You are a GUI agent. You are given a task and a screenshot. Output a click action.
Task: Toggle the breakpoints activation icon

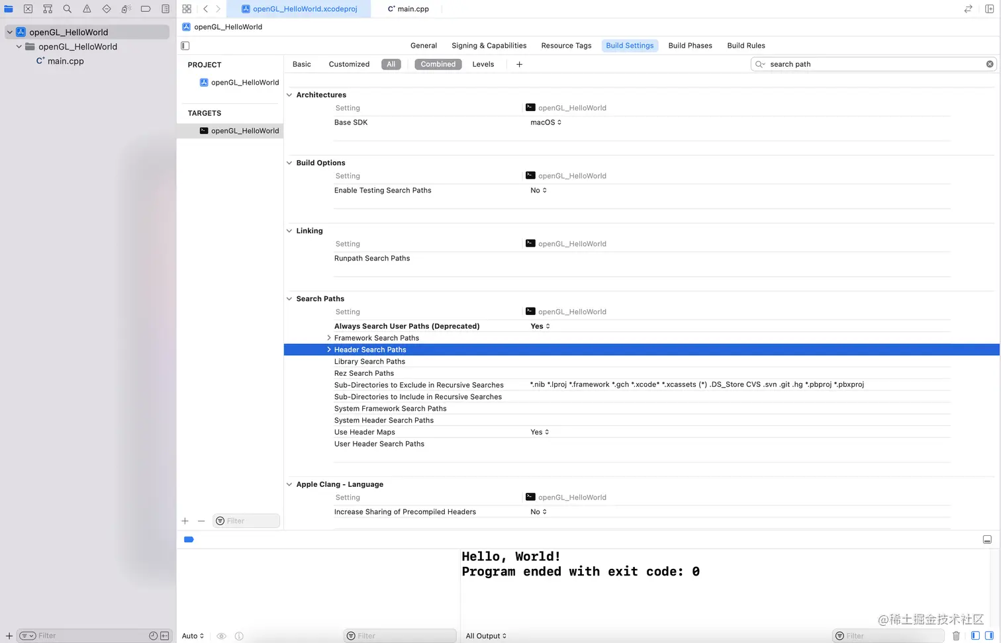point(189,540)
